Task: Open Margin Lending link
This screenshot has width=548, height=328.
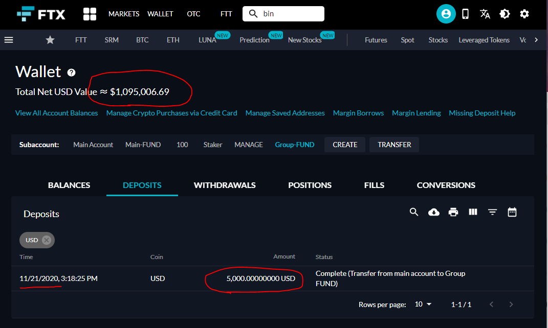Action: point(416,113)
